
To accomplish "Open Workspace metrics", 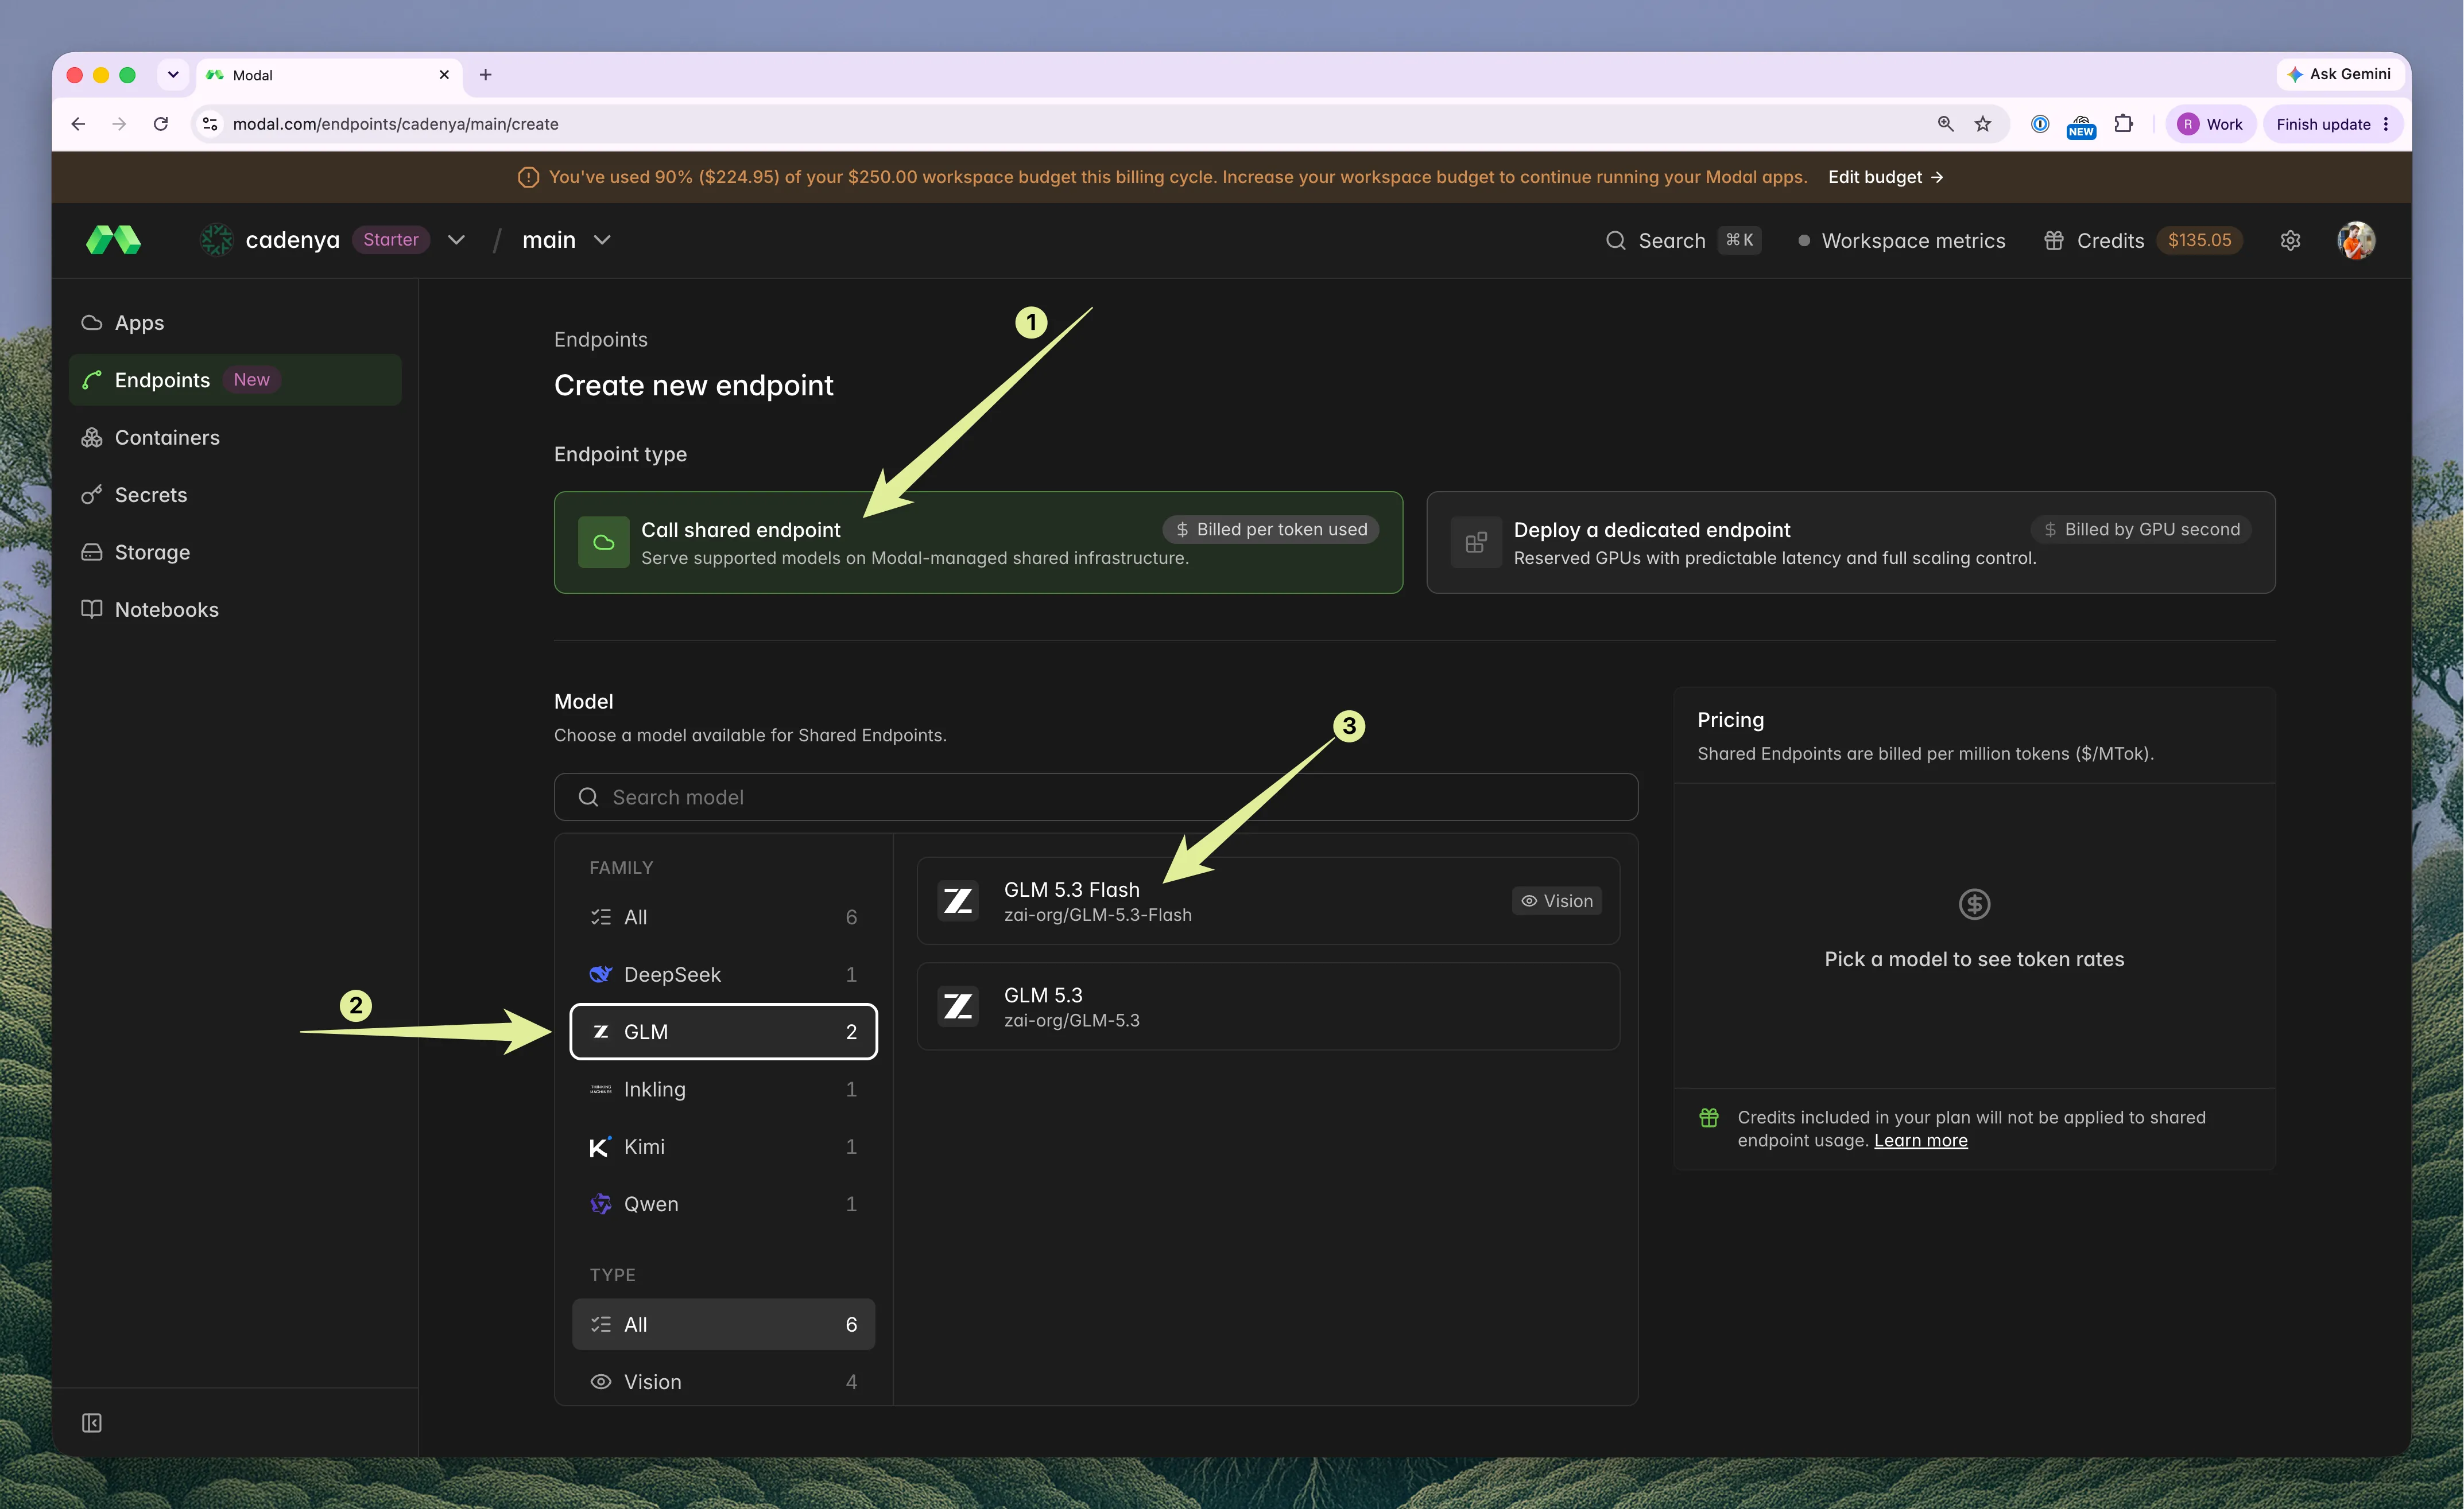I will tap(1901, 240).
